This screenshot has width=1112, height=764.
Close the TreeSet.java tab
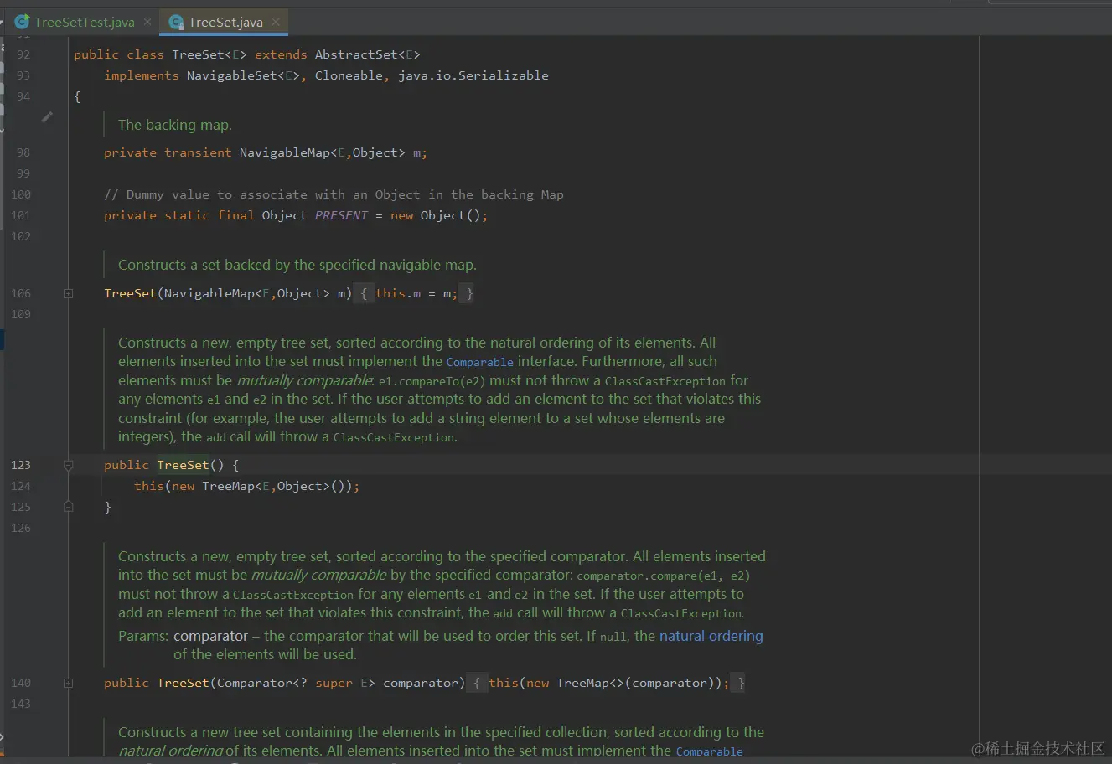pyautogui.click(x=277, y=22)
